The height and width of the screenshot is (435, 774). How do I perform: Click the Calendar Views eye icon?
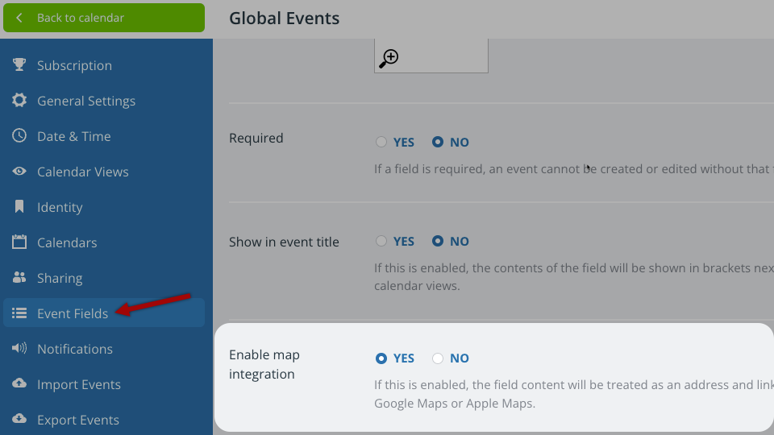[19, 171]
